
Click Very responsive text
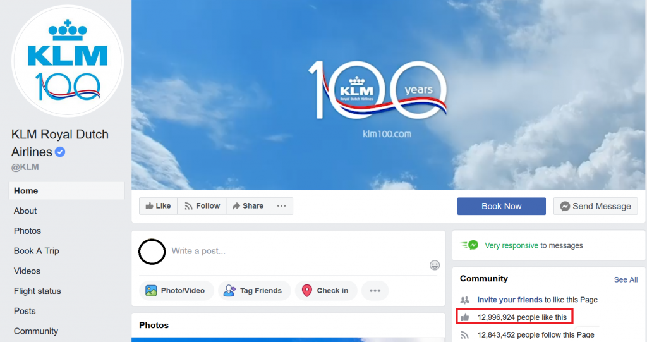click(x=511, y=245)
